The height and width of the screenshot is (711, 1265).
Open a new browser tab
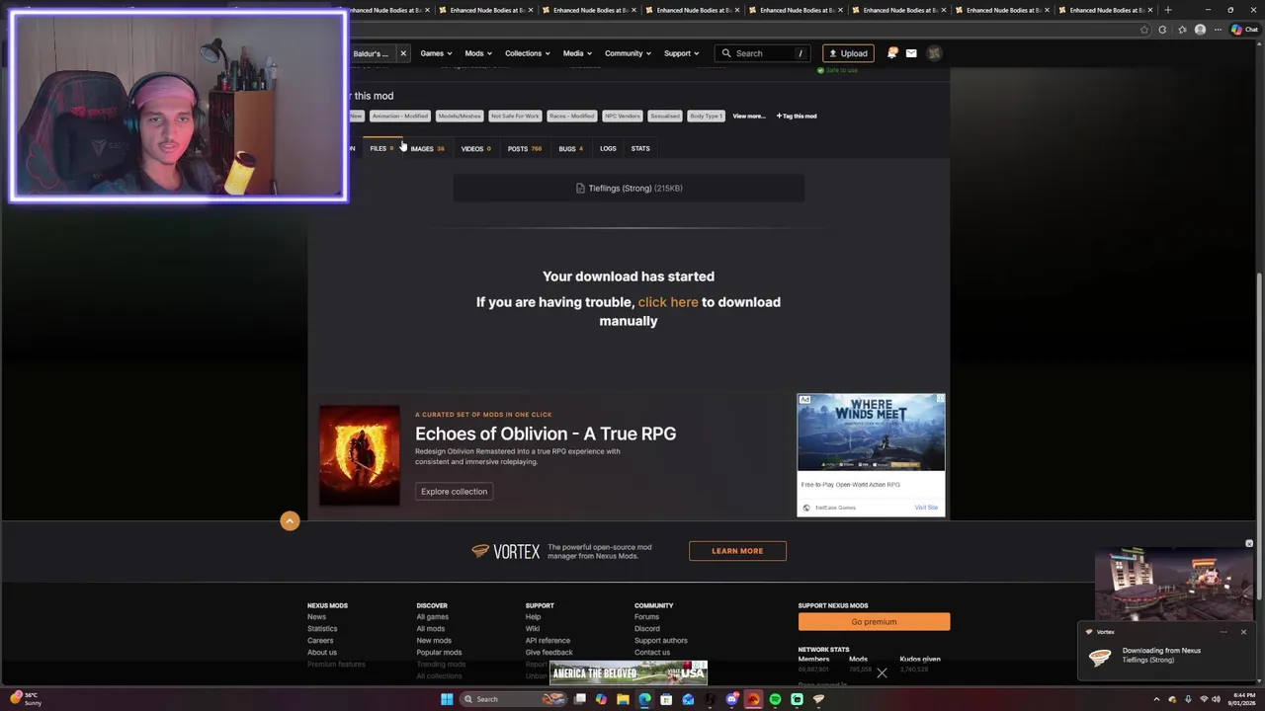1168,10
